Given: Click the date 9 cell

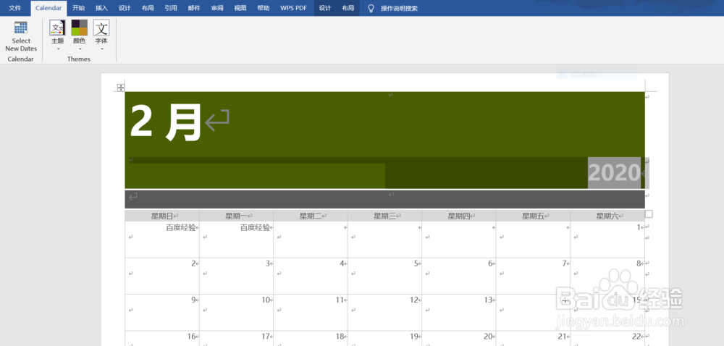Looking at the screenshot, I should 162,312.
